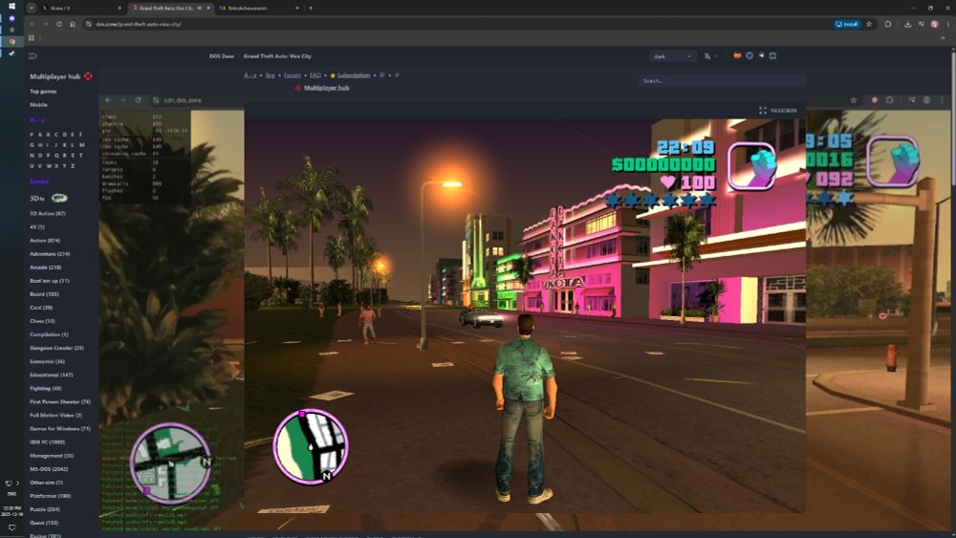Open a new browser tab
The height and width of the screenshot is (538, 956).
point(311,8)
